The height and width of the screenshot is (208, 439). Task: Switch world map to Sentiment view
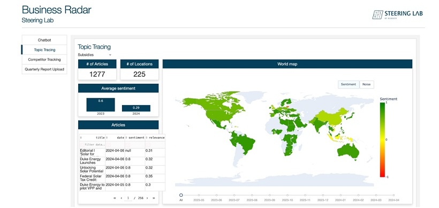pos(349,84)
